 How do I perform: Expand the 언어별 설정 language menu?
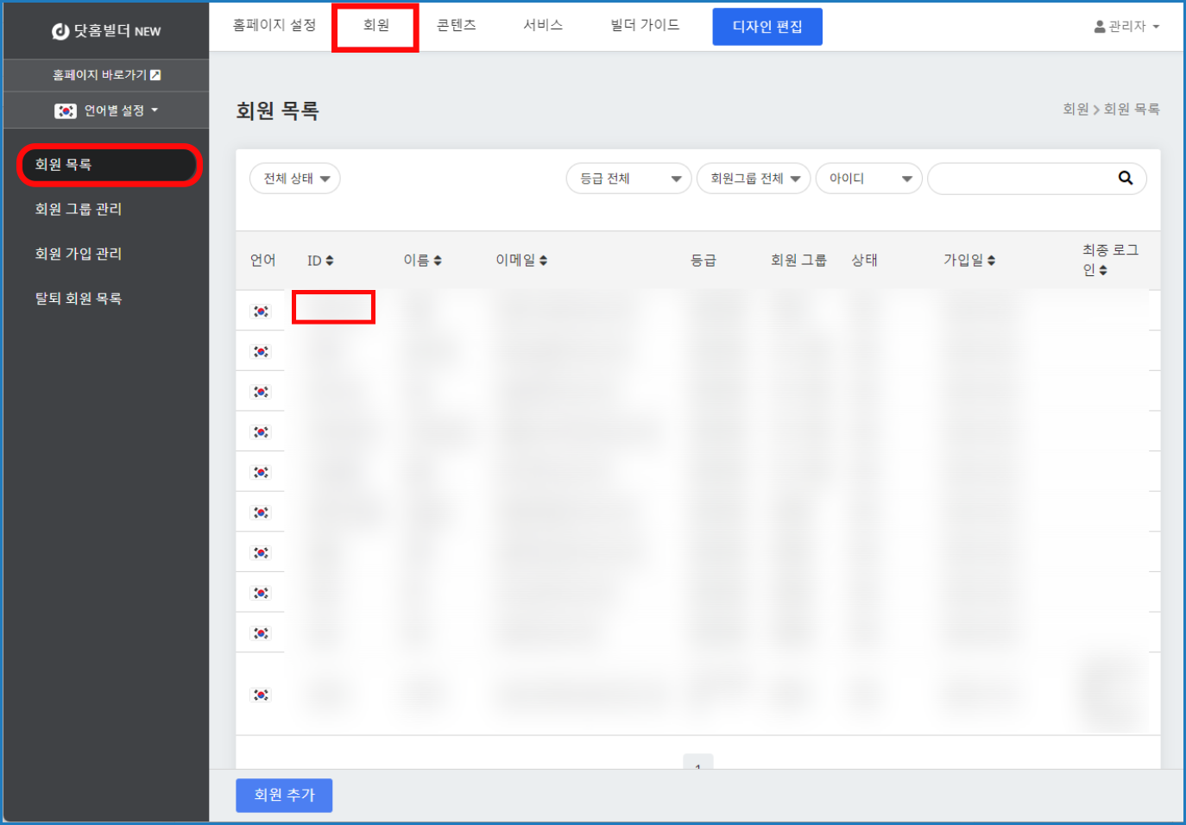(x=106, y=110)
